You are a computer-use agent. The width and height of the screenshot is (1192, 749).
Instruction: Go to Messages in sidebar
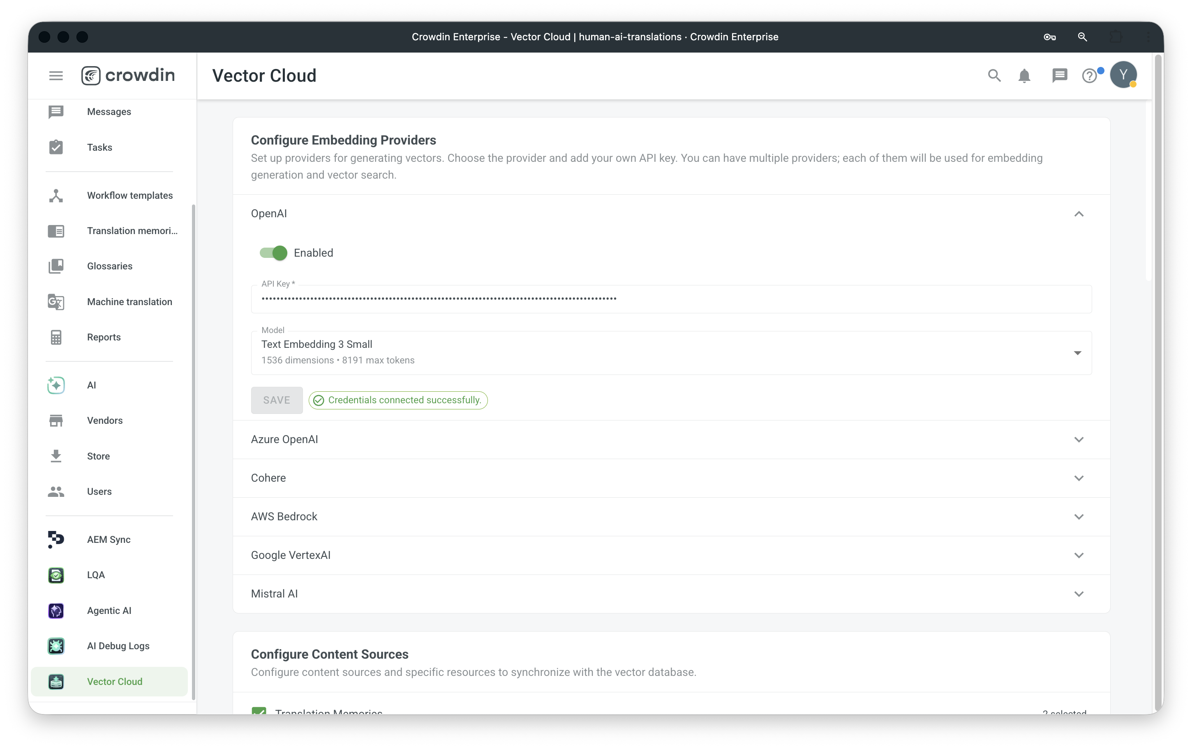(x=109, y=112)
